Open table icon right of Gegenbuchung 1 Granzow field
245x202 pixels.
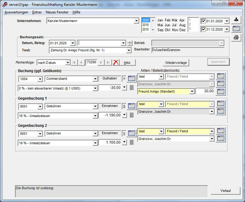click(221, 111)
